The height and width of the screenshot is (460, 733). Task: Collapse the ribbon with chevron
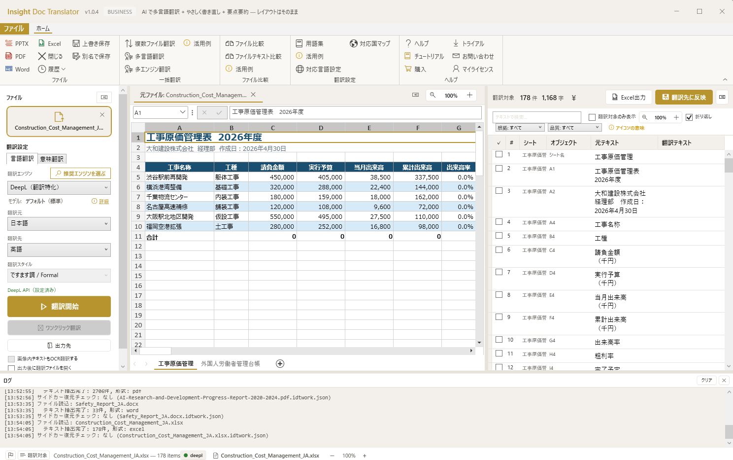point(725,79)
